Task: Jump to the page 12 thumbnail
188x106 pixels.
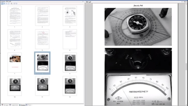Action: point(70,86)
